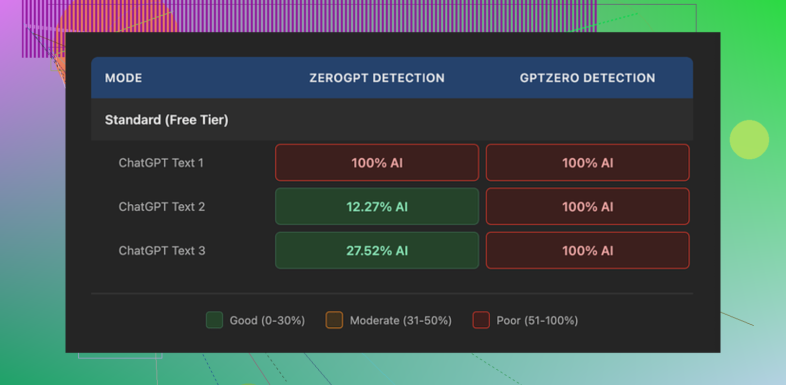Screen dimensions: 786x385
Task: Select the ChatGPT Text 2 row label
Action: 161,206
